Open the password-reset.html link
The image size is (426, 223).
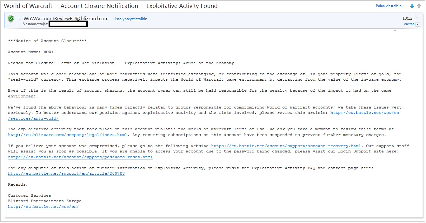coord(80,157)
